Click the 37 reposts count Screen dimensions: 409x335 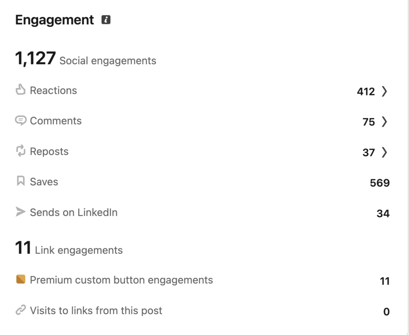(369, 153)
